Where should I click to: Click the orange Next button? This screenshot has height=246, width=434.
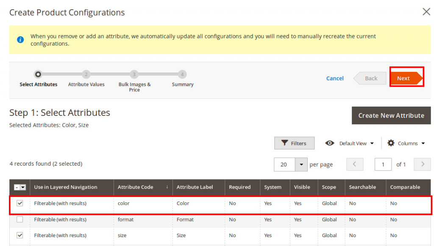point(406,78)
